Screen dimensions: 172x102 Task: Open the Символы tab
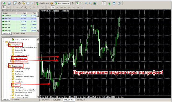[6, 33]
